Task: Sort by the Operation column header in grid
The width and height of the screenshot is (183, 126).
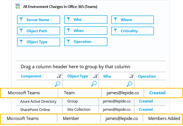Action: (x=147, y=76)
